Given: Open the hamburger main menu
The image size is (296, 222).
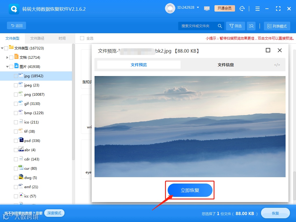Looking at the screenshot, I should click(258, 9).
